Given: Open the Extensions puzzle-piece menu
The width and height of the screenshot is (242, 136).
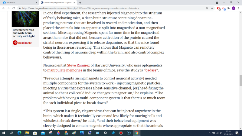Looking at the screenshot, I should coord(229,8).
